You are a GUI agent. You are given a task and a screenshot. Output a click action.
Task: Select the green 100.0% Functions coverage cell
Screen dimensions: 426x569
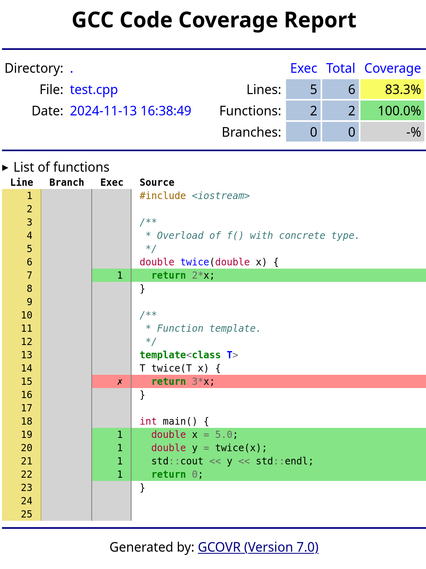[392, 111]
